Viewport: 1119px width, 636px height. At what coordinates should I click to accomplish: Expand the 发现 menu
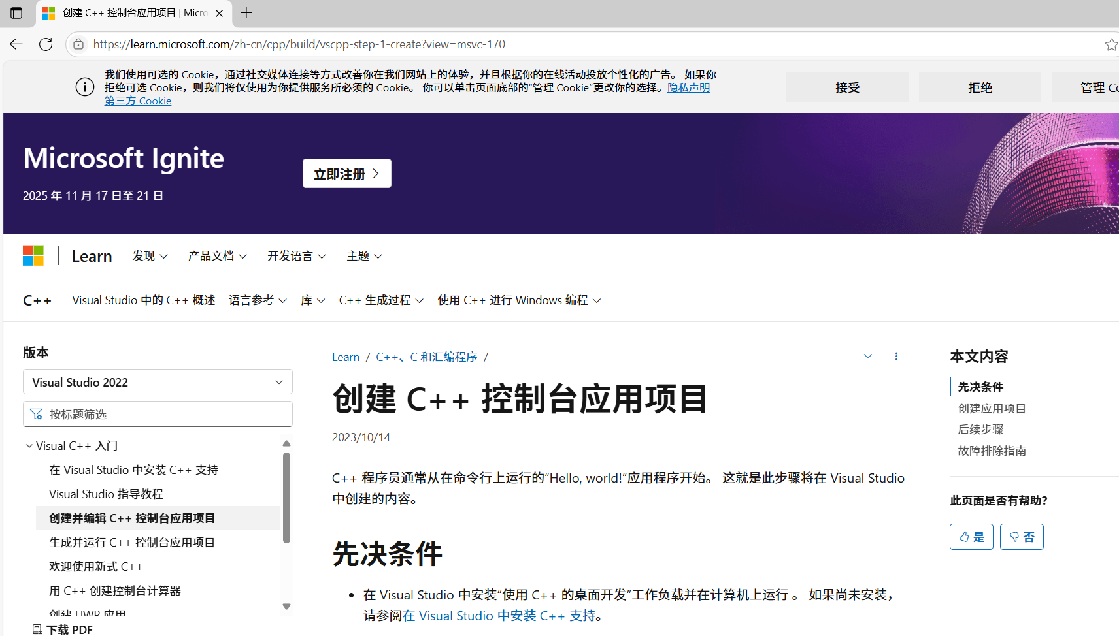[150, 256]
